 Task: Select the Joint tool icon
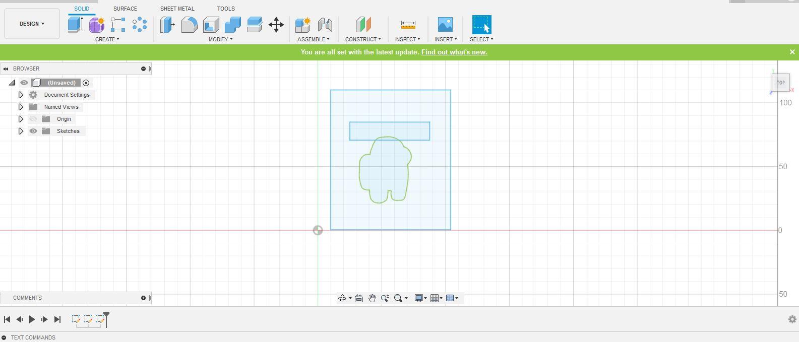[x=325, y=25]
